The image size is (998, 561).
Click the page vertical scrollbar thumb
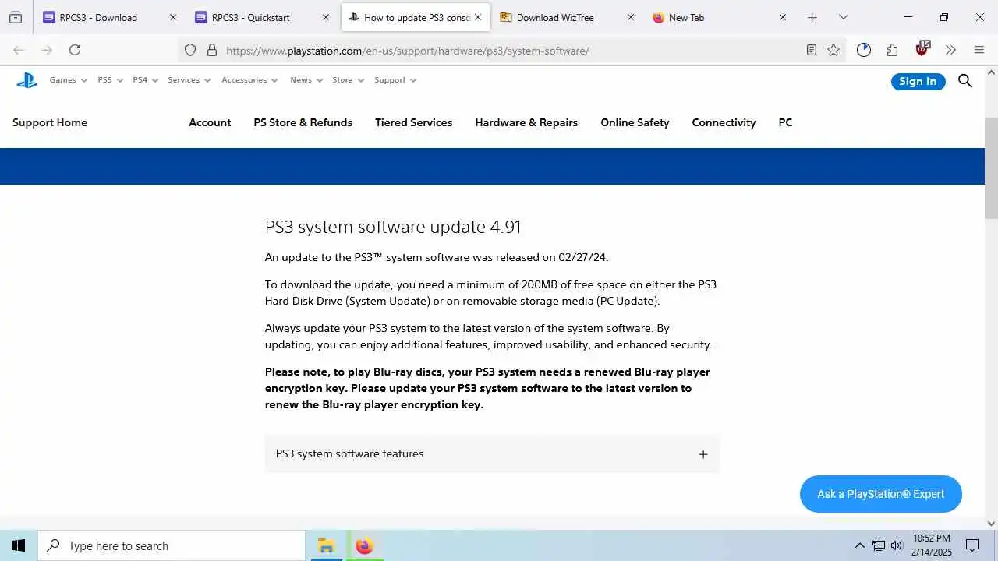pos(991,168)
